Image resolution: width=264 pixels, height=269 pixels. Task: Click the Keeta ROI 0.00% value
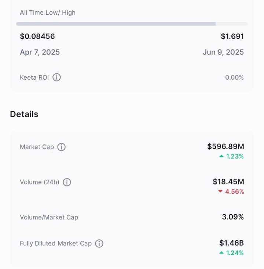[x=234, y=77]
